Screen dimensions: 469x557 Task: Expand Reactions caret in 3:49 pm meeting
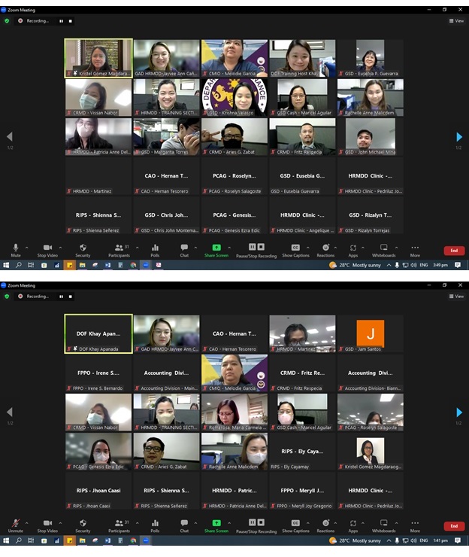(335, 248)
